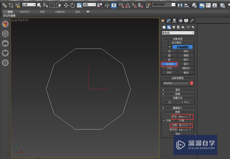
Task: Switch to the 自由形式 ribbon tab
Action: (x=24, y=12)
